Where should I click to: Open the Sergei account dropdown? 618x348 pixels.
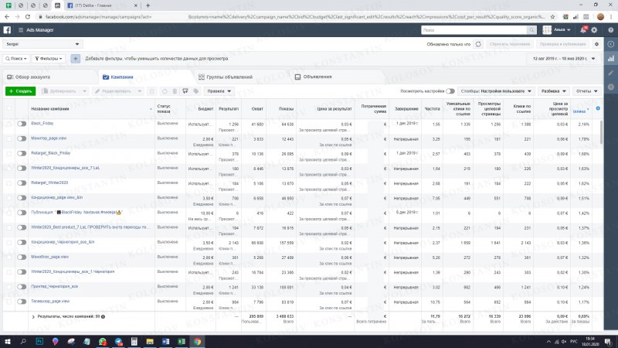[42, 44]
